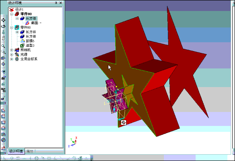Select the 截面 profile tree item
Image resolution: width=235 pixels, height=161 pixels.
coord(35,23)
